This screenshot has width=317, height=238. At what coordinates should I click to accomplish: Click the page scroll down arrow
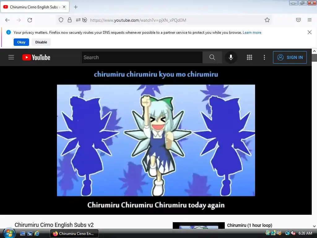click(315, 226)
